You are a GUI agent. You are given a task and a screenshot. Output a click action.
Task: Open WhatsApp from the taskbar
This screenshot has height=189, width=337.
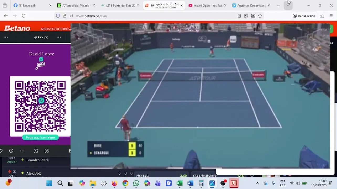136,183
